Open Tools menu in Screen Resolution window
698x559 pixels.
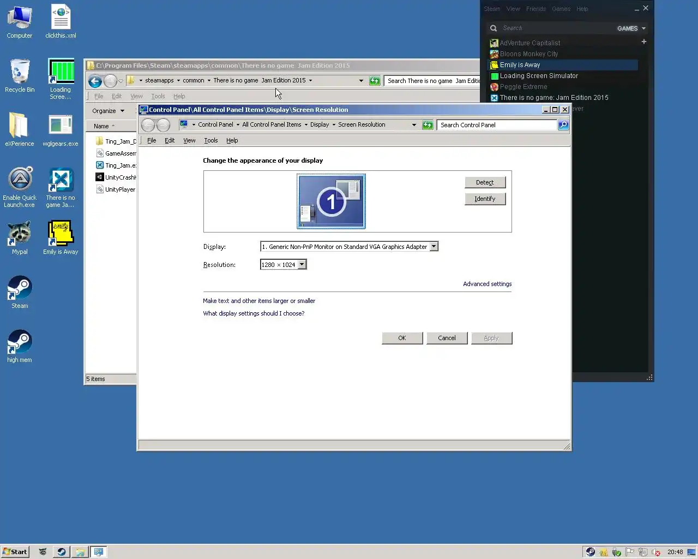211,140
